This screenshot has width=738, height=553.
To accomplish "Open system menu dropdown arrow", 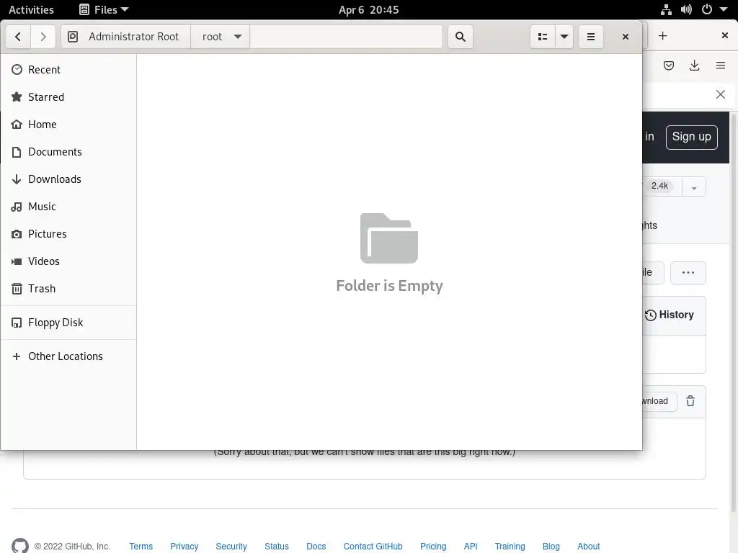I will 724,9.
